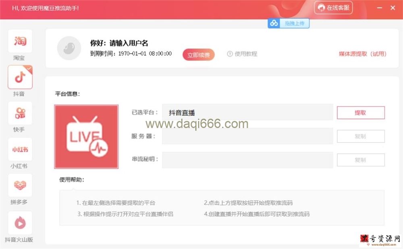Click help step 2.点击上方提取按钮开始提取推流码
Screen dimensions: 403x249
click(x=248, y=203)
